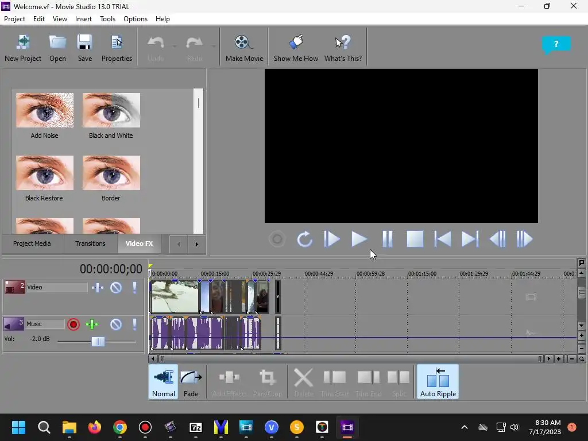Click the Record button in the preview controls

[277, 239]
